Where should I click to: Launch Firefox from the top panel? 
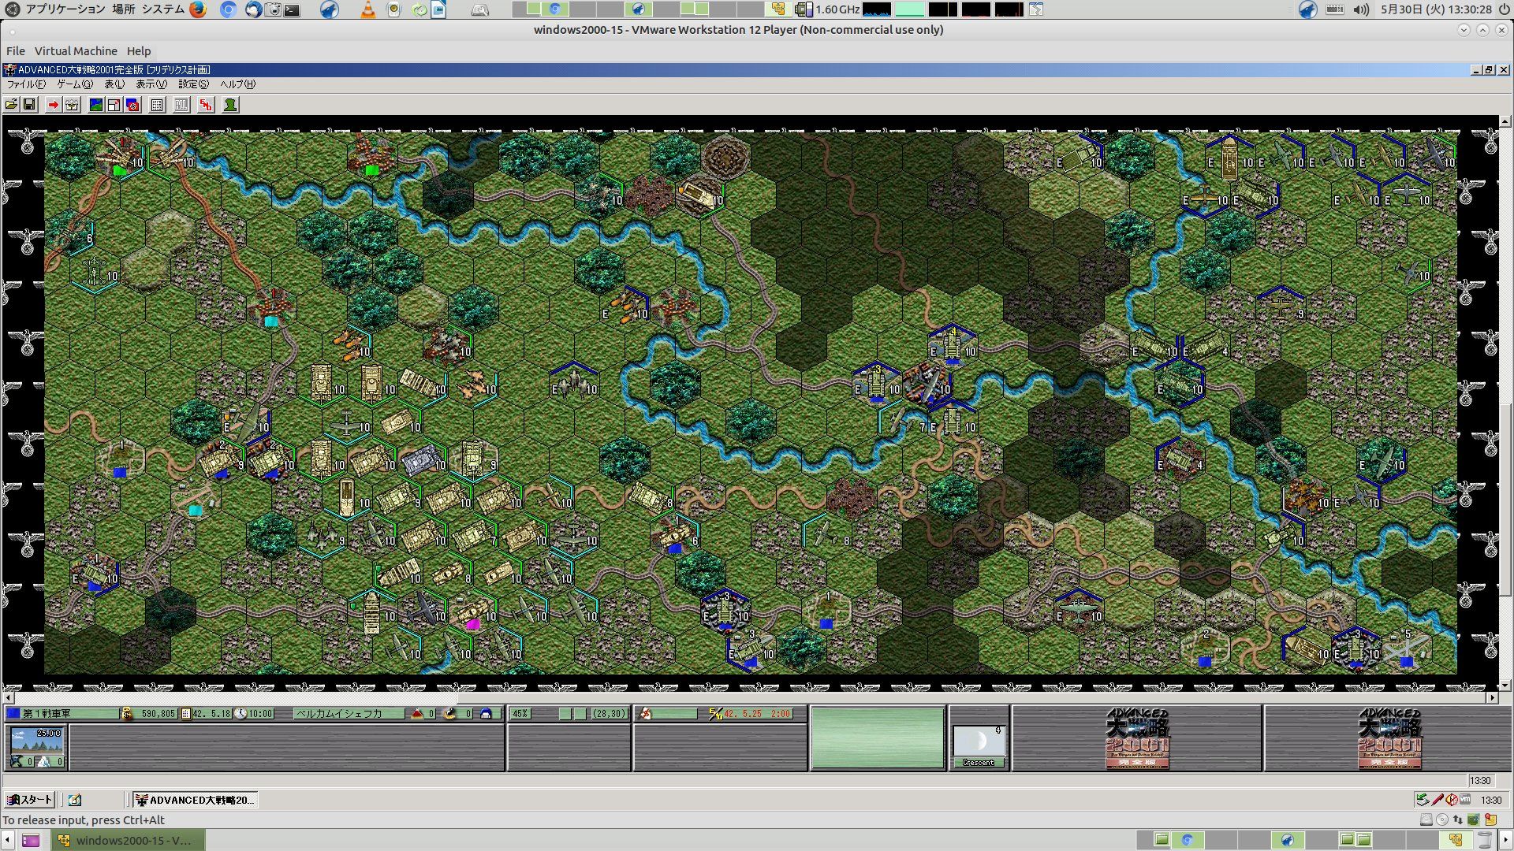pos(198,9)
